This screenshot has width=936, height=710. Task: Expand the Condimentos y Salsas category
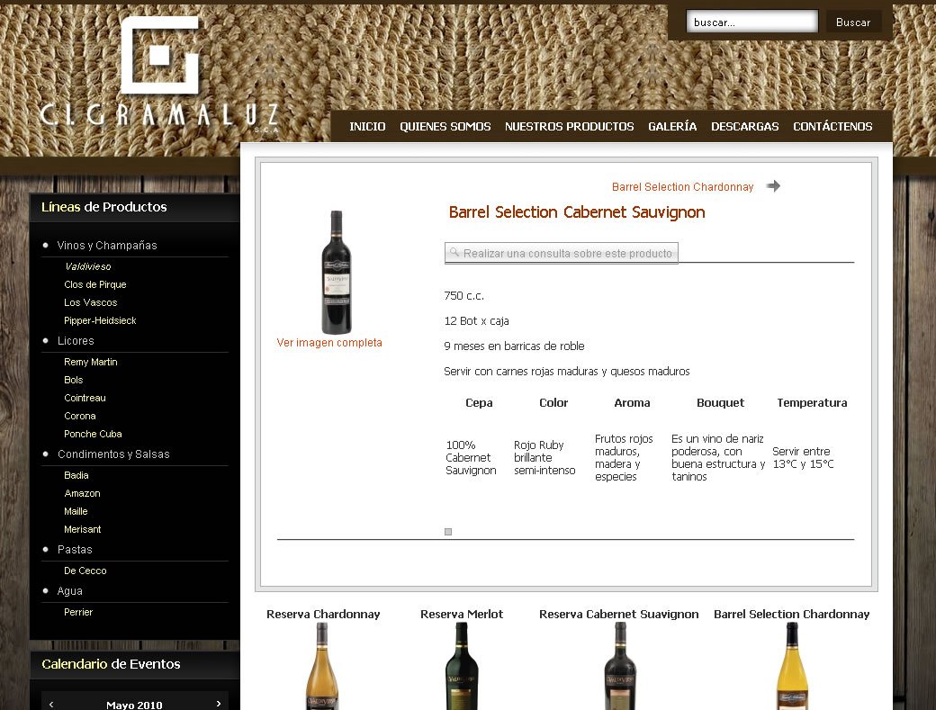[x=113, y=454]
